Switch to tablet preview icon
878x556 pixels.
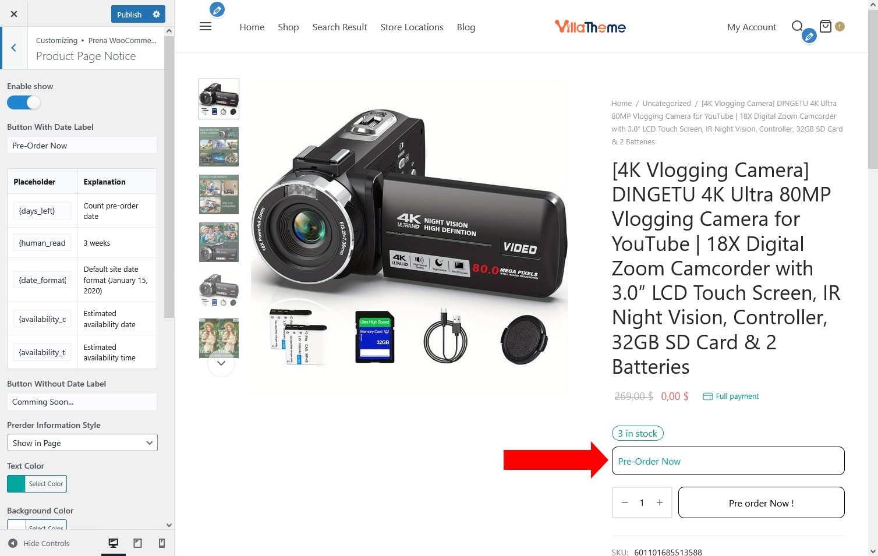137,543
